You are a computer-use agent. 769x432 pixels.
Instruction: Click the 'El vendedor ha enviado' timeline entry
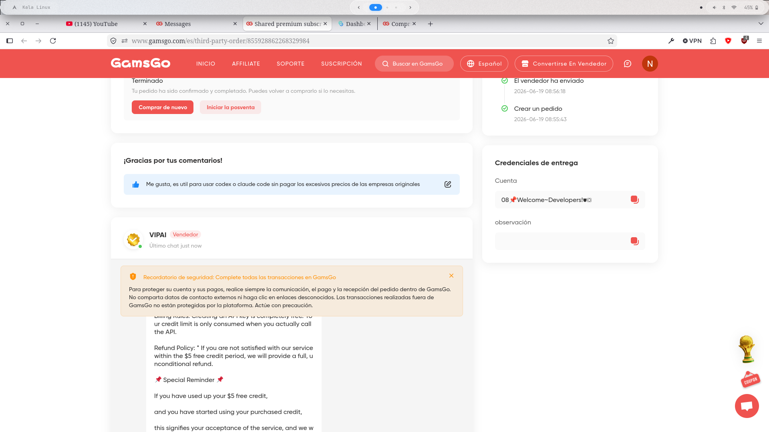tap(549, 81)
